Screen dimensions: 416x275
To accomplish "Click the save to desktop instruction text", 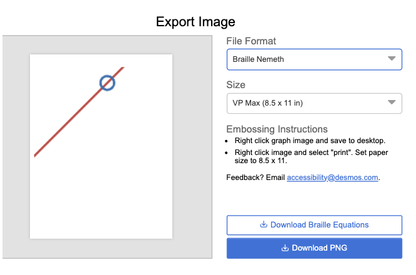I will click(x=310, y=140).
